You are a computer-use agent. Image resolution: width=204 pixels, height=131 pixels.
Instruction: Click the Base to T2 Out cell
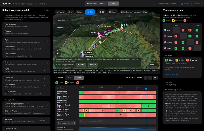click(x=190, y=30)
